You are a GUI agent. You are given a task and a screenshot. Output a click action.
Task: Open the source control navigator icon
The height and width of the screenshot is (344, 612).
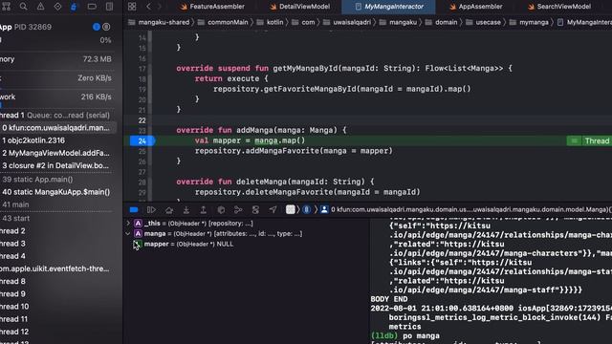coord(6,7)
